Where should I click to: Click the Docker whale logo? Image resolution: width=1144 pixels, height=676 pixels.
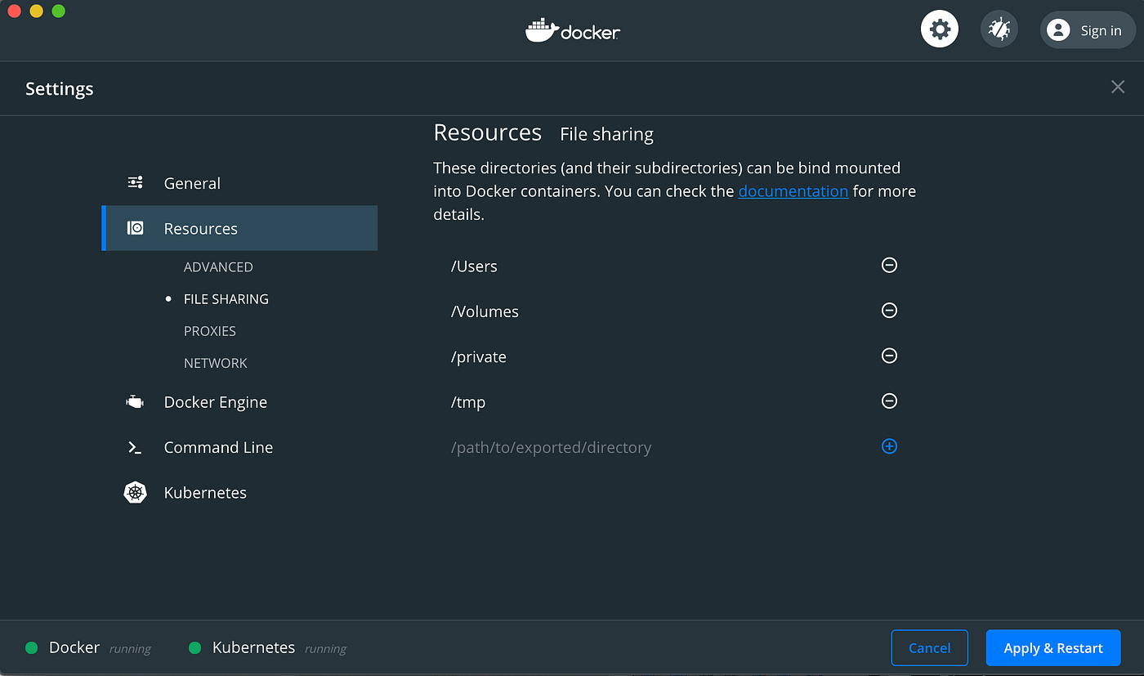pyautogui.click(x=542, y=30)
